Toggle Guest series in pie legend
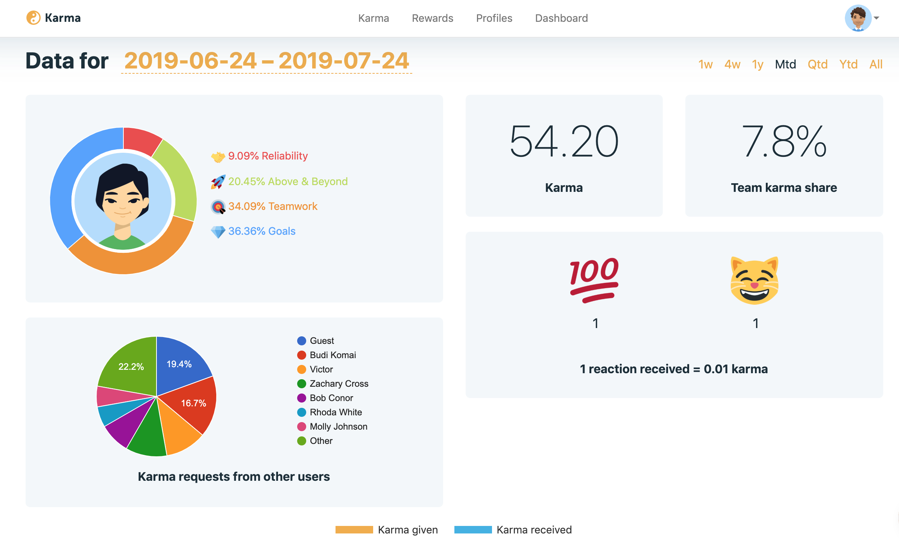 (x=321, y=341)
